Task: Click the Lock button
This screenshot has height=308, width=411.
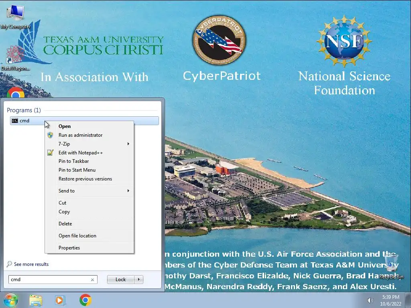Action: tap(120, 280)
